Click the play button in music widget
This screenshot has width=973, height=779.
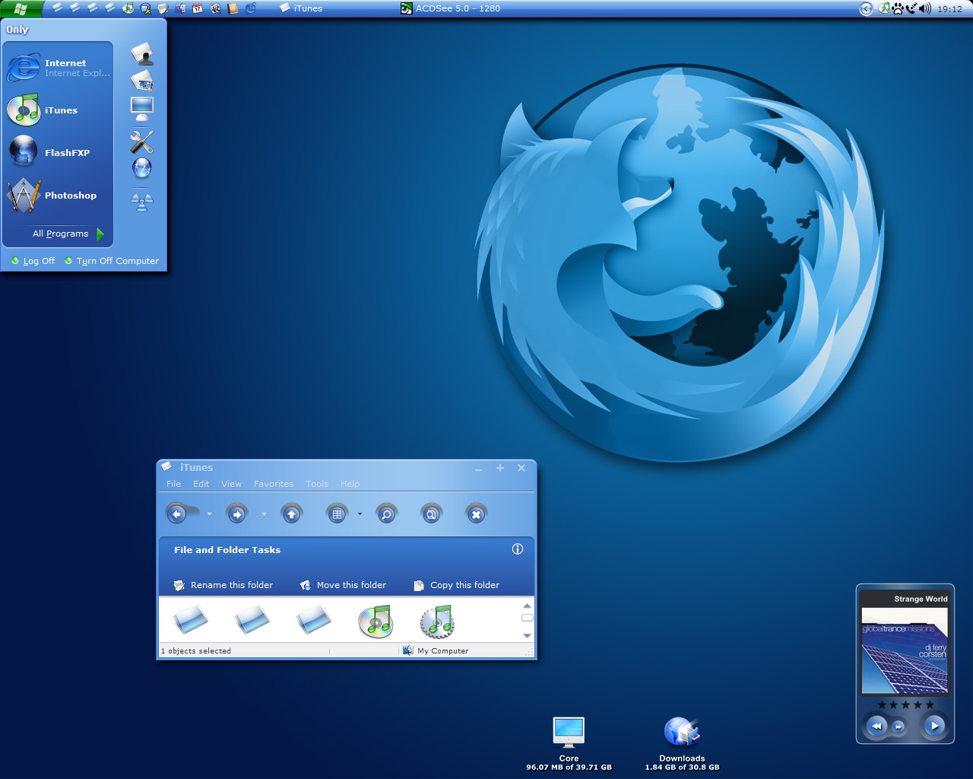(934, 726)
